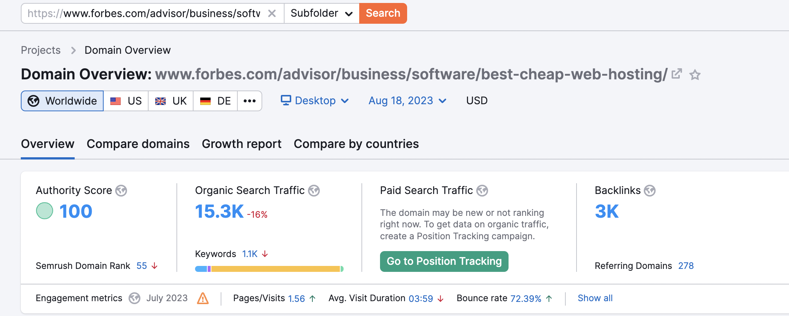
Task: Click the orange Search button
Action: [x=383, y=13]
